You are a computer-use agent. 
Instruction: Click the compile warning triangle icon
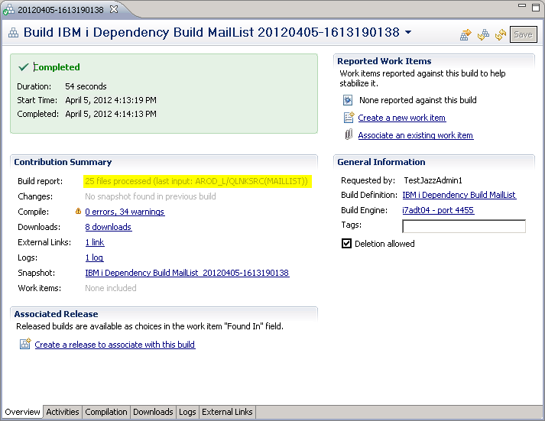[x=78, y=212]
